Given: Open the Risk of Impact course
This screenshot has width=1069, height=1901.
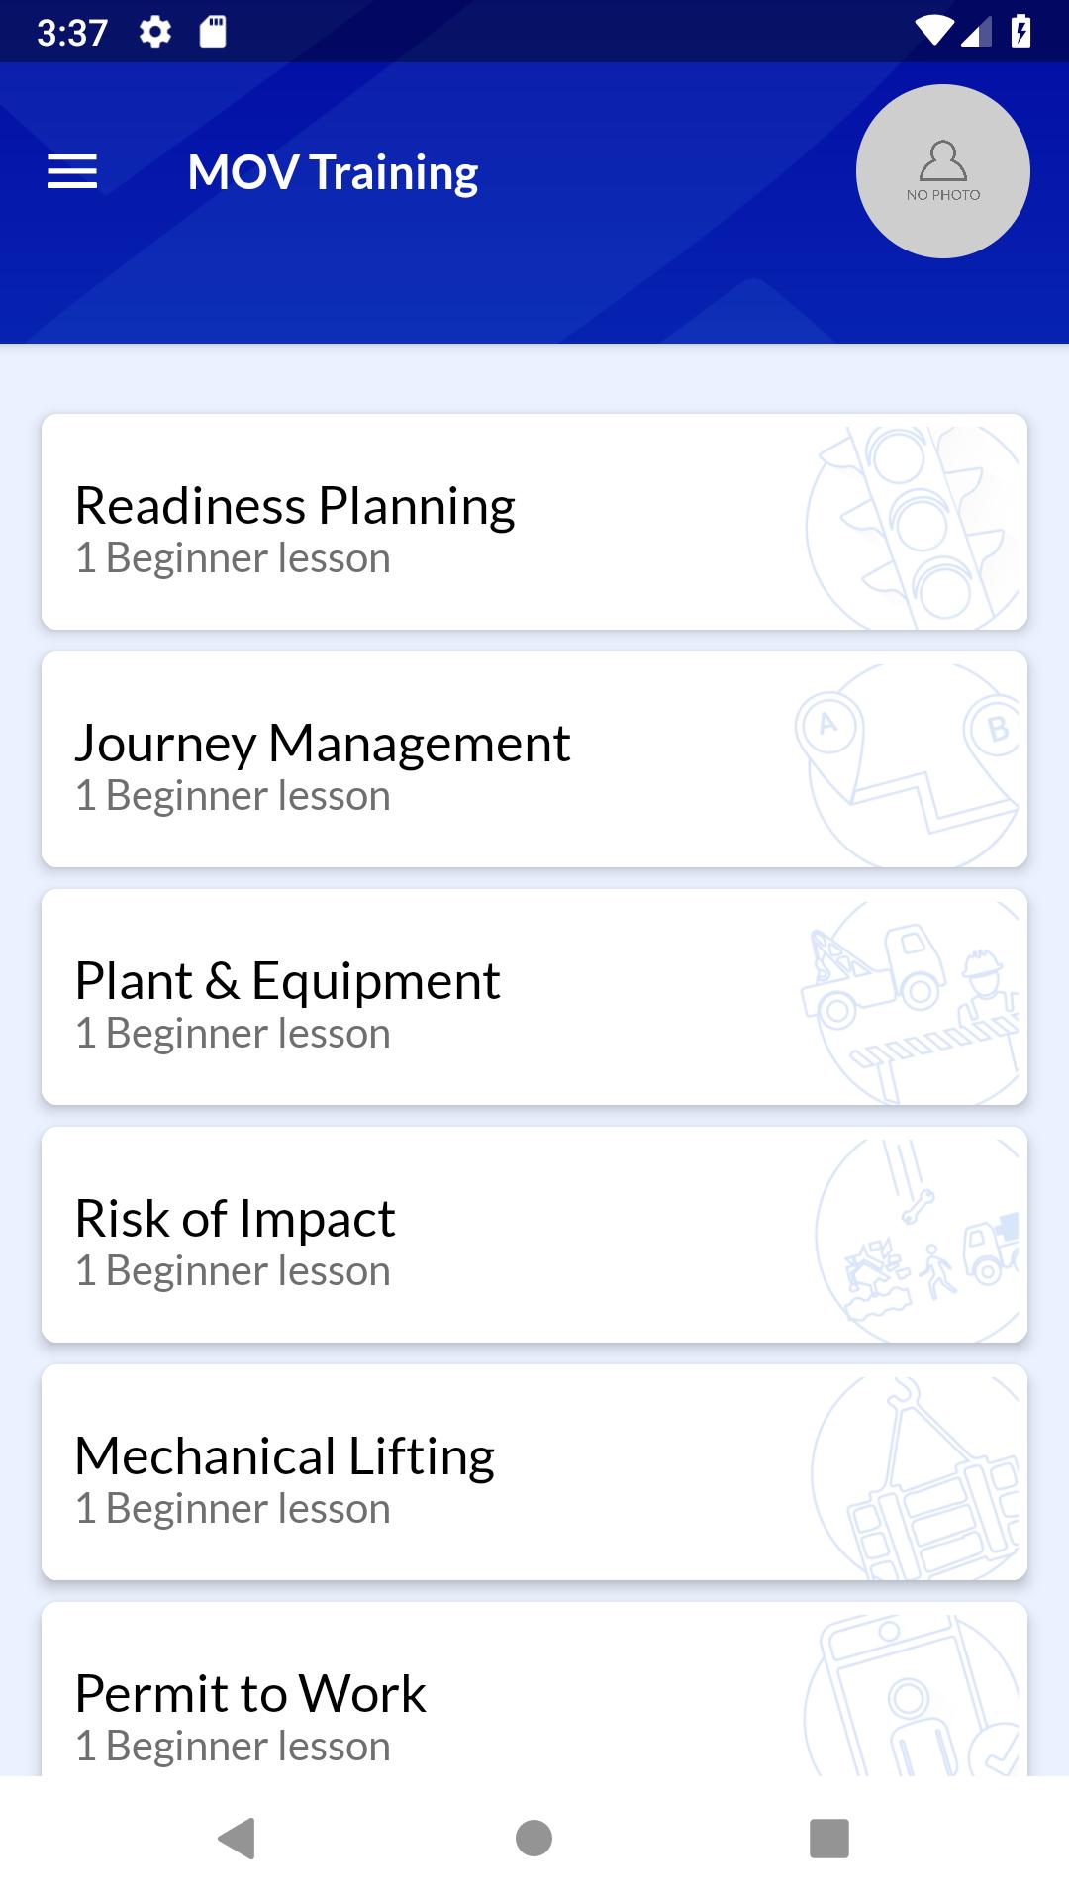Looking at the screenshot, I should pos(534,1235).
